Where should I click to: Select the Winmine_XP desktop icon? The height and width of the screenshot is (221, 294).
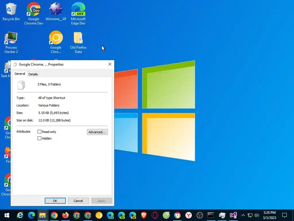pyautogui.click(x=56, y=12)
